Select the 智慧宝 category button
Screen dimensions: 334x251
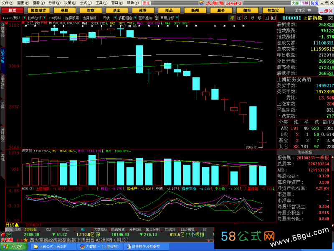(273, 10)
